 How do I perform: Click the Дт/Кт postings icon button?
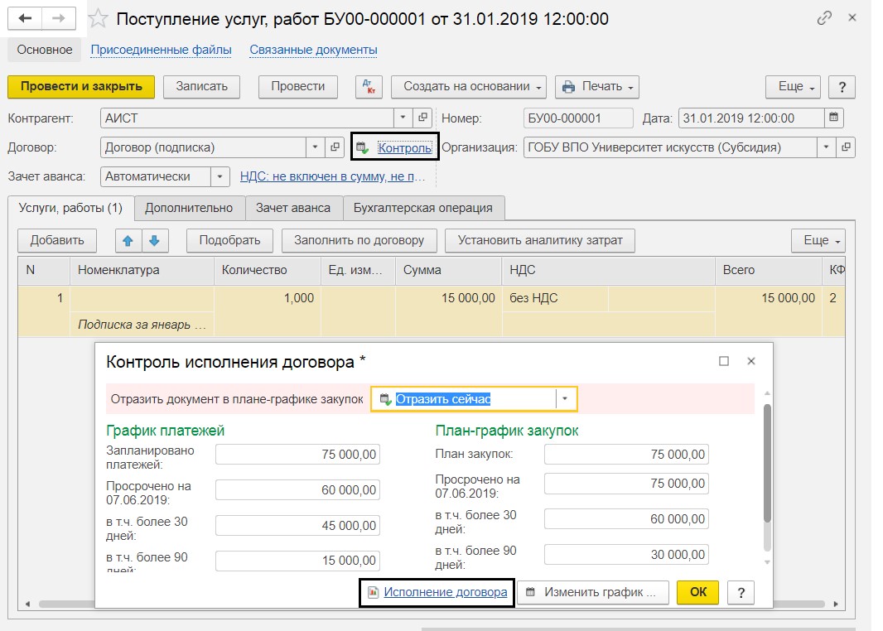coord(368,87)
